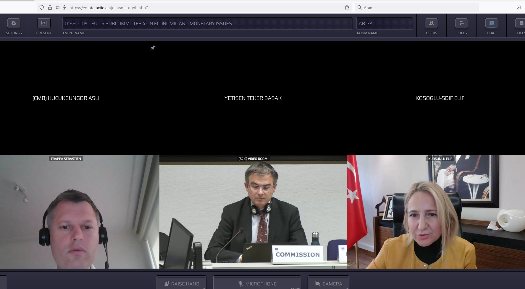Click the room name AB-2A field

[385, 24]
